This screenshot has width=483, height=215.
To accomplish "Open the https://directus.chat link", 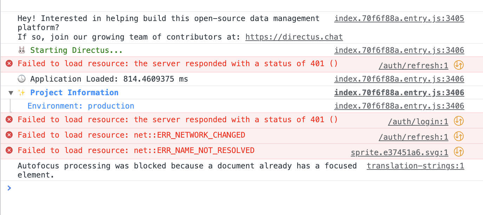I will 294,37.
